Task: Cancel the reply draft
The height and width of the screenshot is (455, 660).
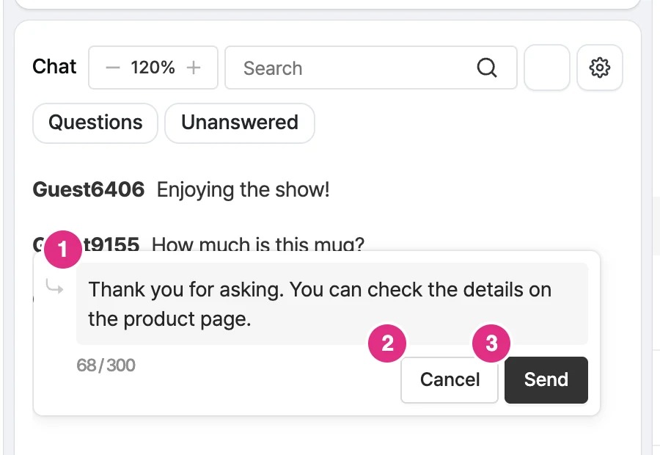Action: pyautogui.click(x=450, y=380)
